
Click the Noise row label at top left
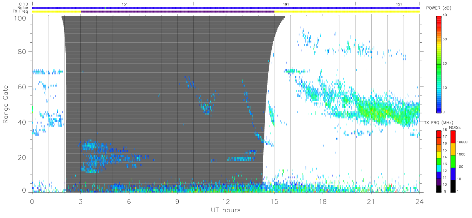pos(23,8)
